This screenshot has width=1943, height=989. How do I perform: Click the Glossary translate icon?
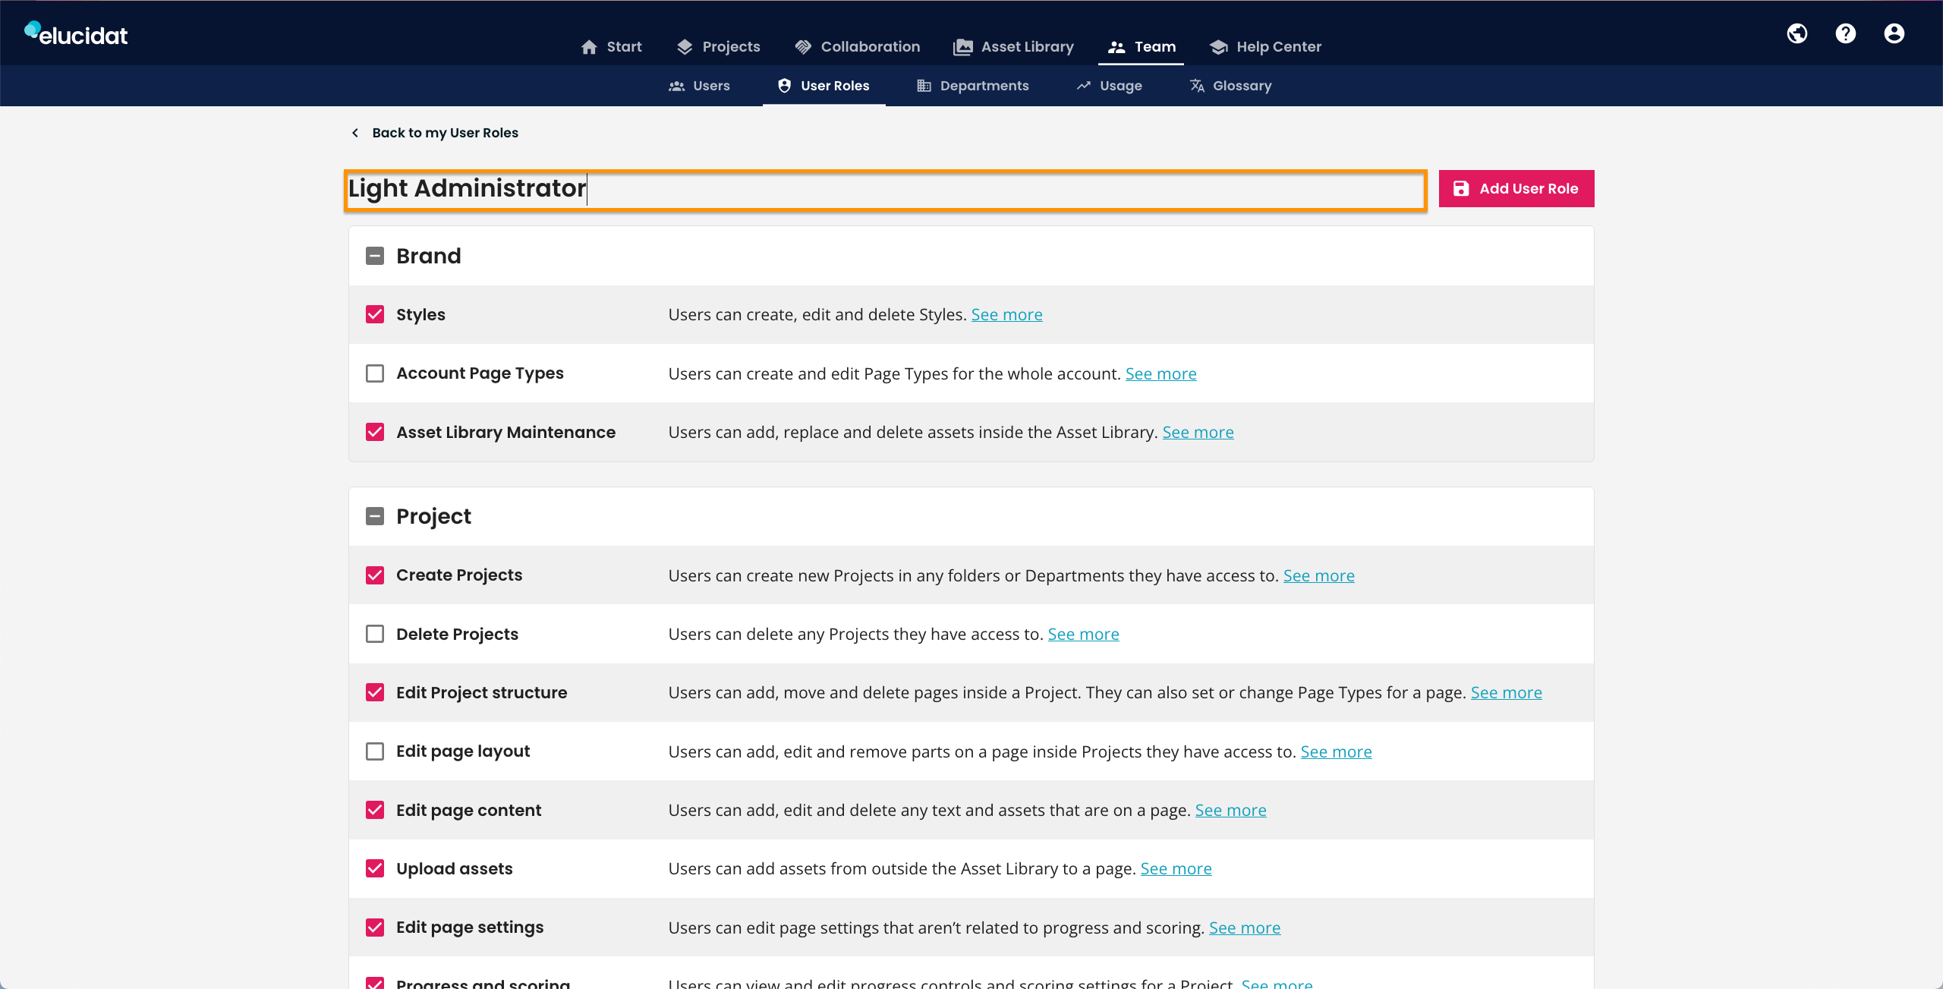(x=1197, y=86)
